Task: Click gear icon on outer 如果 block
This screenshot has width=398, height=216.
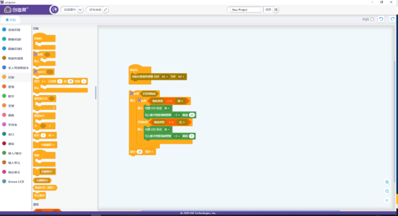Action: [132, 93]
